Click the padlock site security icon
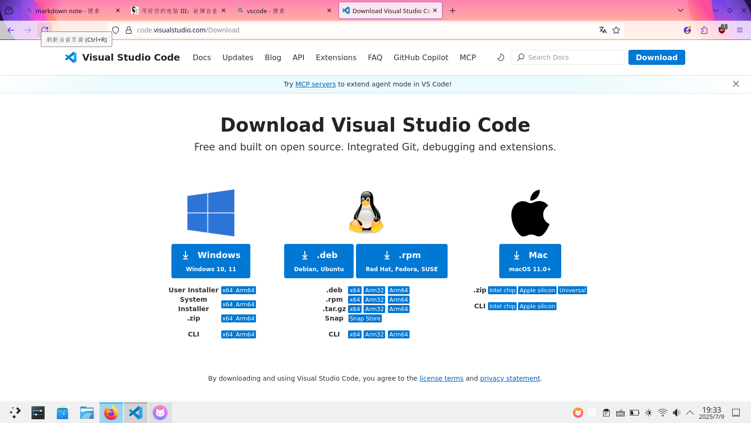 (129, 30)
